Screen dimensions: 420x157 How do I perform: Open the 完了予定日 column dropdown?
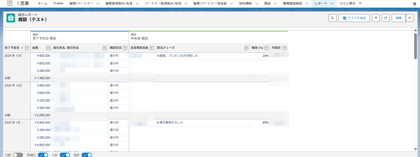click(27, 48)
